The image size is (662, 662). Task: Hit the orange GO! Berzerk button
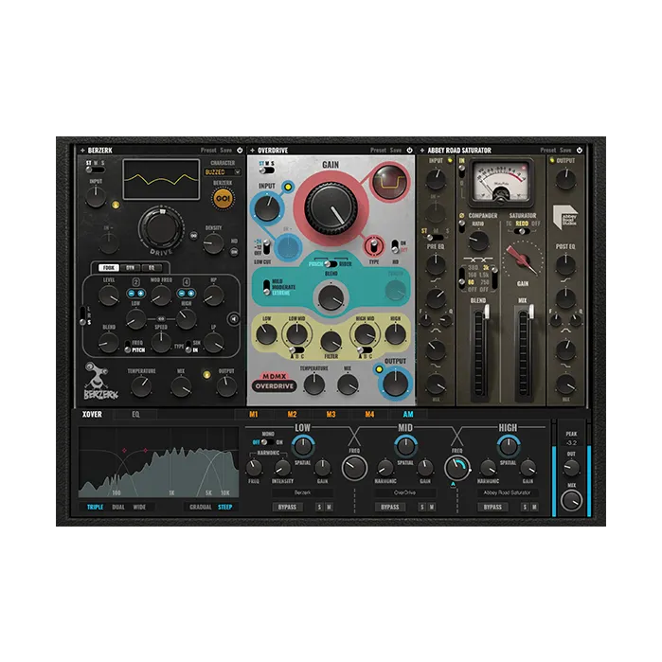pyautogui.click(x=223, y=199)
